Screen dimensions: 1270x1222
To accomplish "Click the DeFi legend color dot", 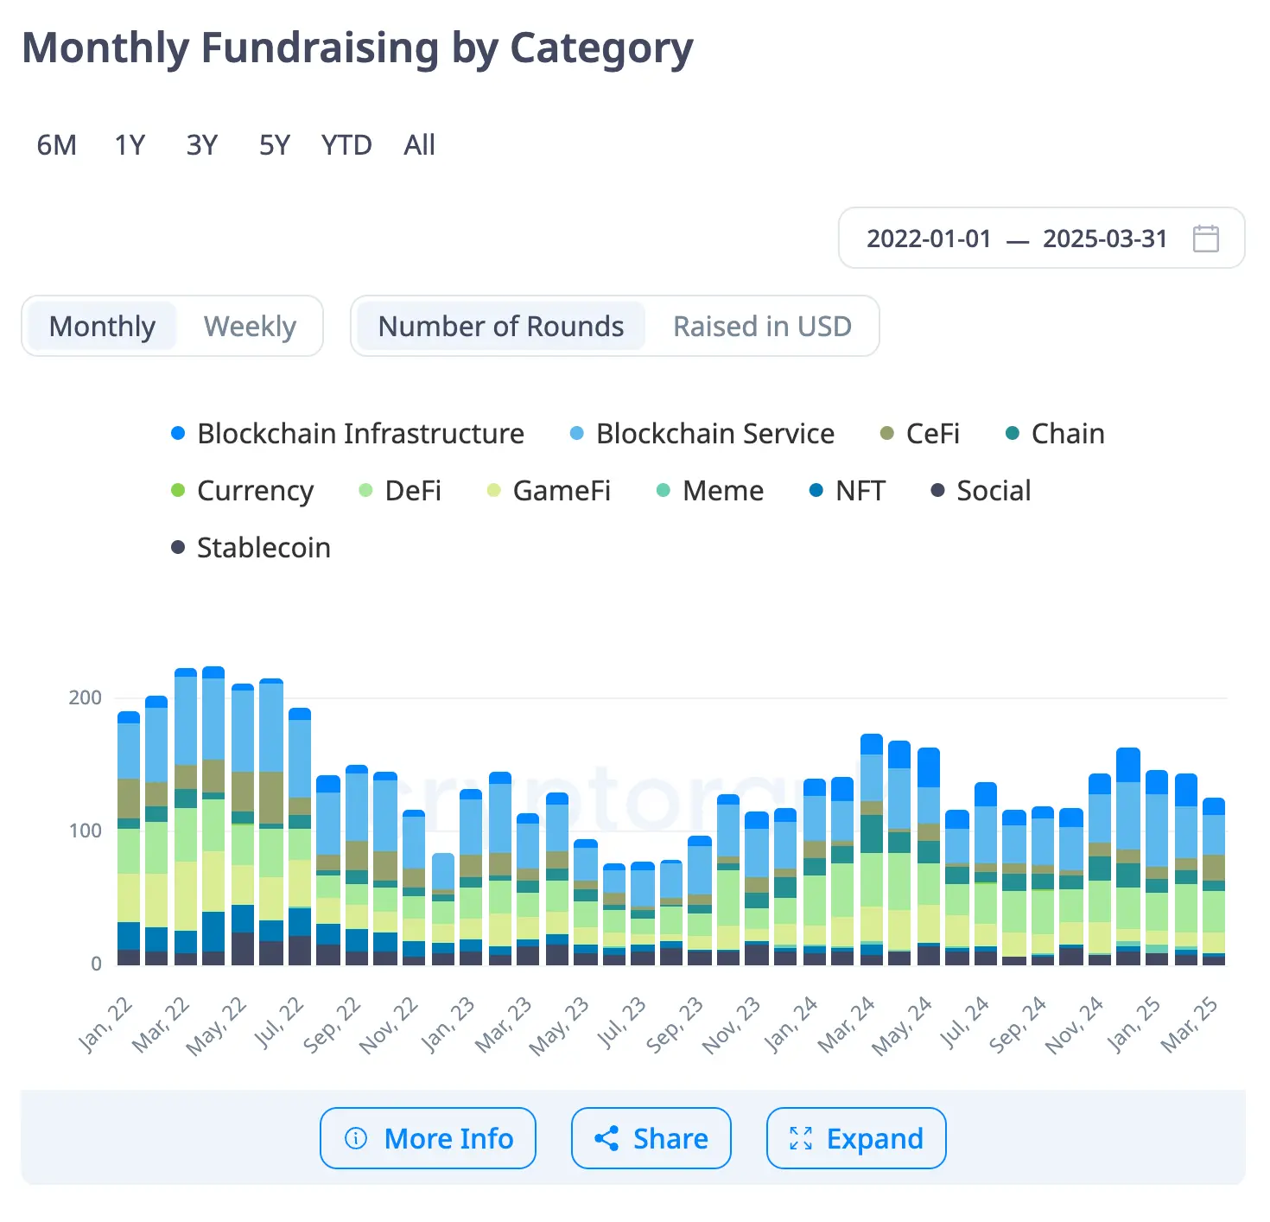I will 365,491.
